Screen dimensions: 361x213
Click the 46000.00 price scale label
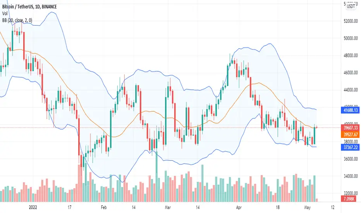(x=351, y=73)
